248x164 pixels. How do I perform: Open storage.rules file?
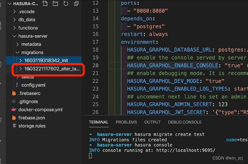(x=32, y=126)
